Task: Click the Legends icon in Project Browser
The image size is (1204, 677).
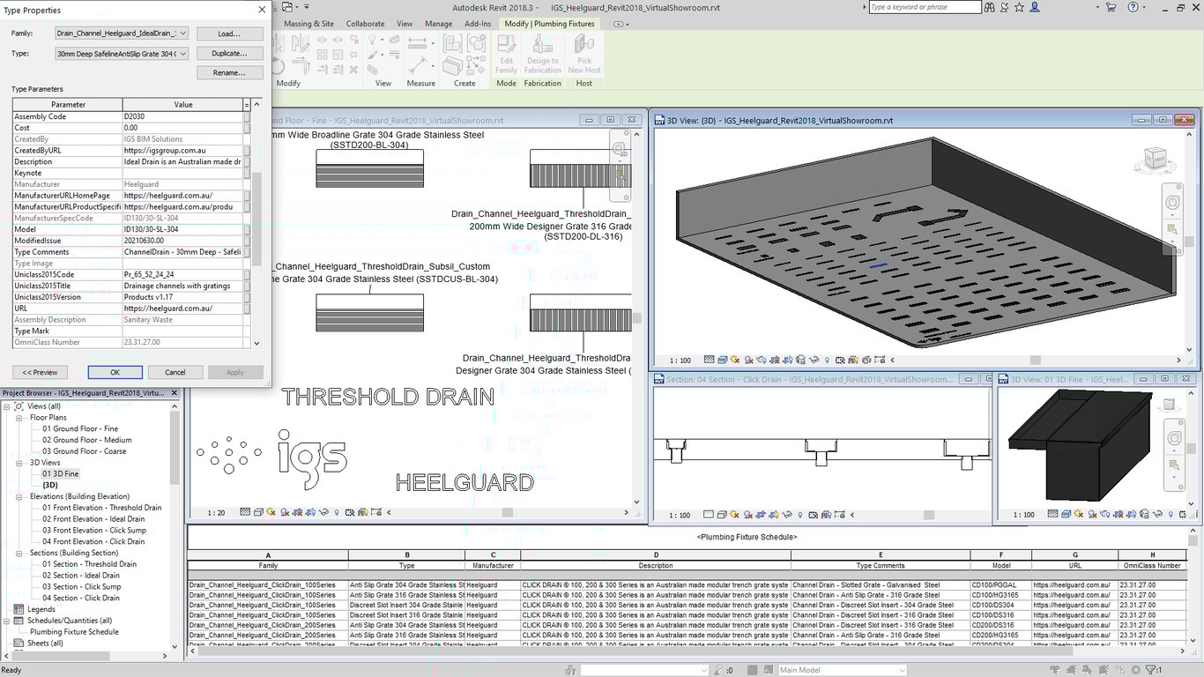Action: coord(19,609)
